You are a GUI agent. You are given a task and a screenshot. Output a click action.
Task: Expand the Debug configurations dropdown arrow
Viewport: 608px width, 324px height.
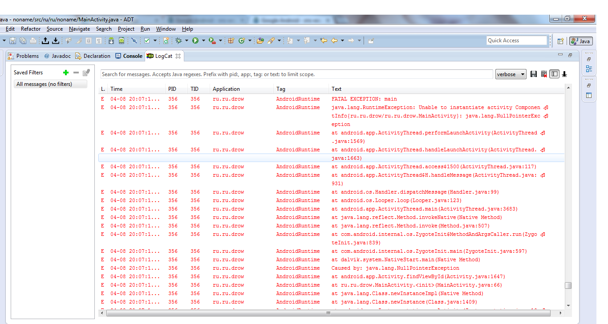point(186,40)
